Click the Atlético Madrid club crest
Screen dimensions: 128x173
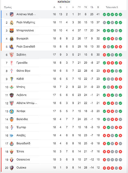12,14
